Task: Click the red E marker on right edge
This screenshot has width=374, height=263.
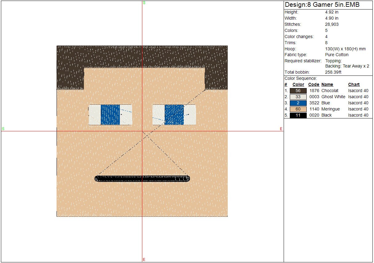Action: pyautogui.click(x=281, y=129)
